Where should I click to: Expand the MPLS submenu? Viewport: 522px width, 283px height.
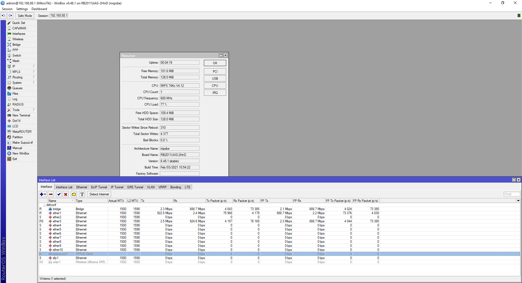click(x=22, y=72)
